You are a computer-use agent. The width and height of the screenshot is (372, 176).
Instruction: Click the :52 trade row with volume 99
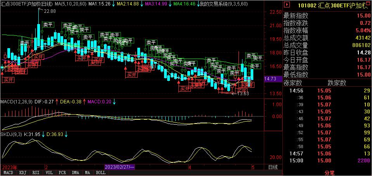[327, 132]
